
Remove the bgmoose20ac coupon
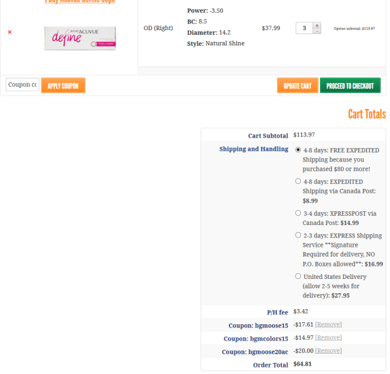click(x=328, y=351)
